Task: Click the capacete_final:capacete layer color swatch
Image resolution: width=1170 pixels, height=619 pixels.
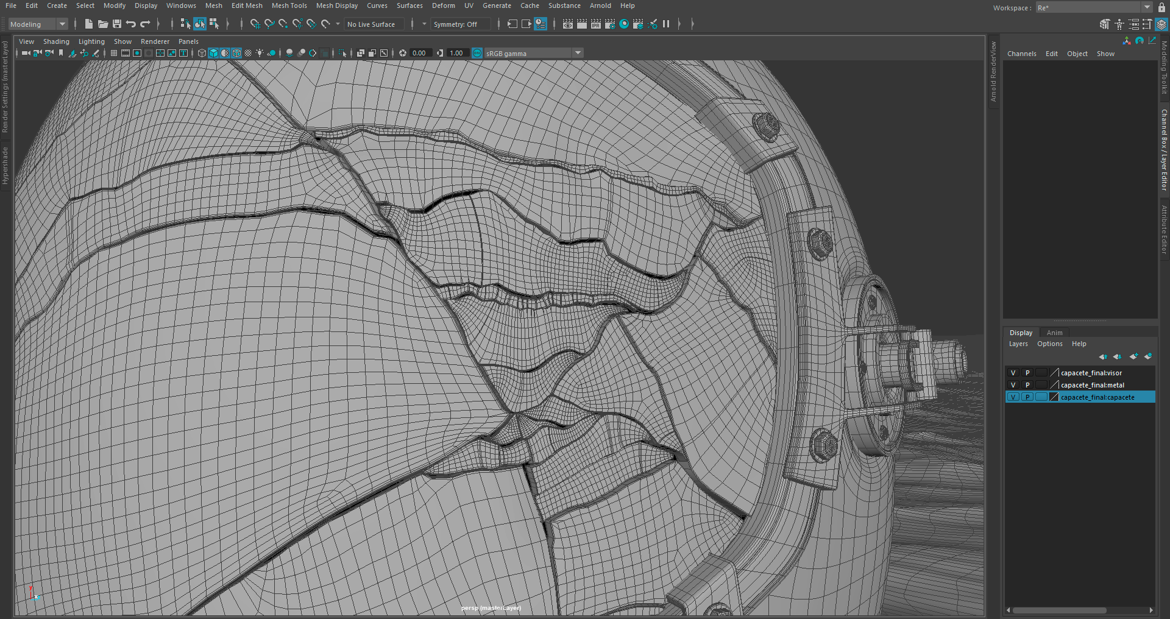Action: coord(1054,397)
